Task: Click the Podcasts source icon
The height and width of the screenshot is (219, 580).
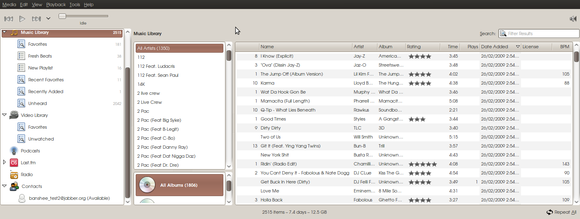Action: [x=14, y=151]
